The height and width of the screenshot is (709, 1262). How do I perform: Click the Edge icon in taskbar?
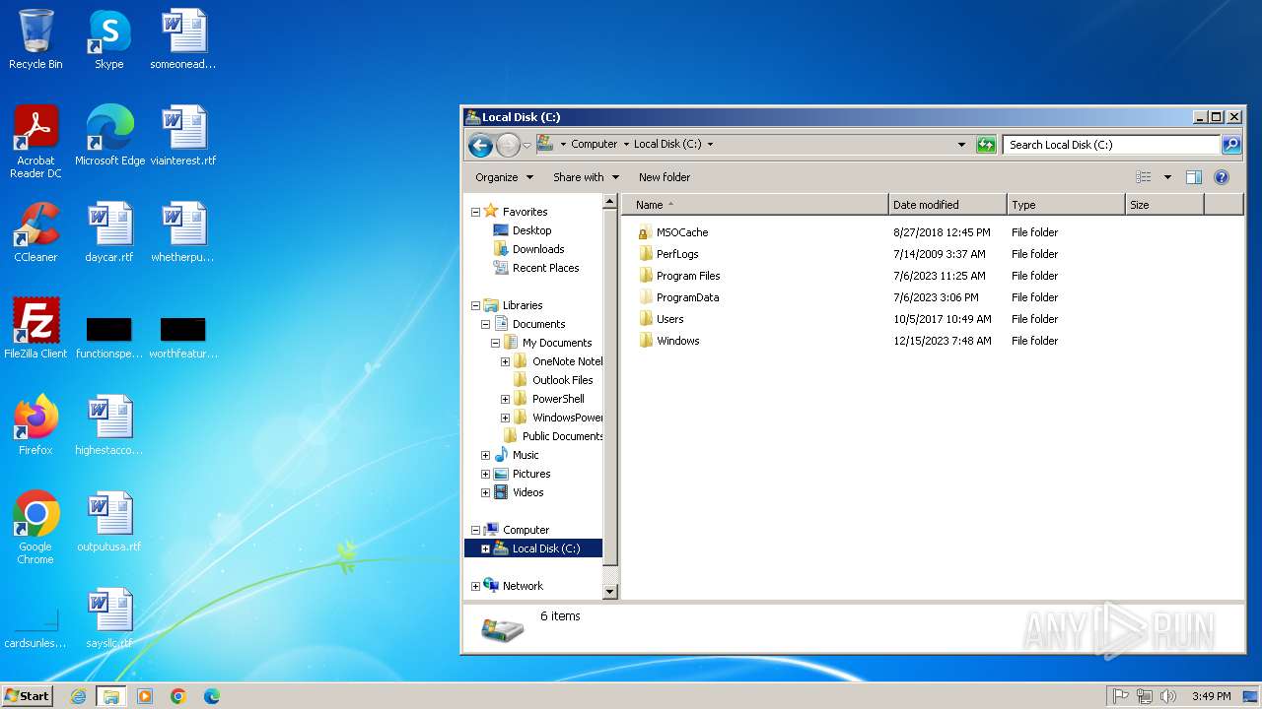[211, 696]
